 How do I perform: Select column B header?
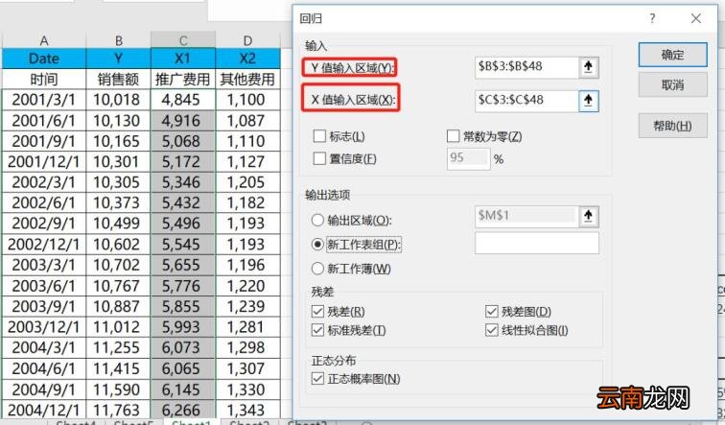click(118, 40)
